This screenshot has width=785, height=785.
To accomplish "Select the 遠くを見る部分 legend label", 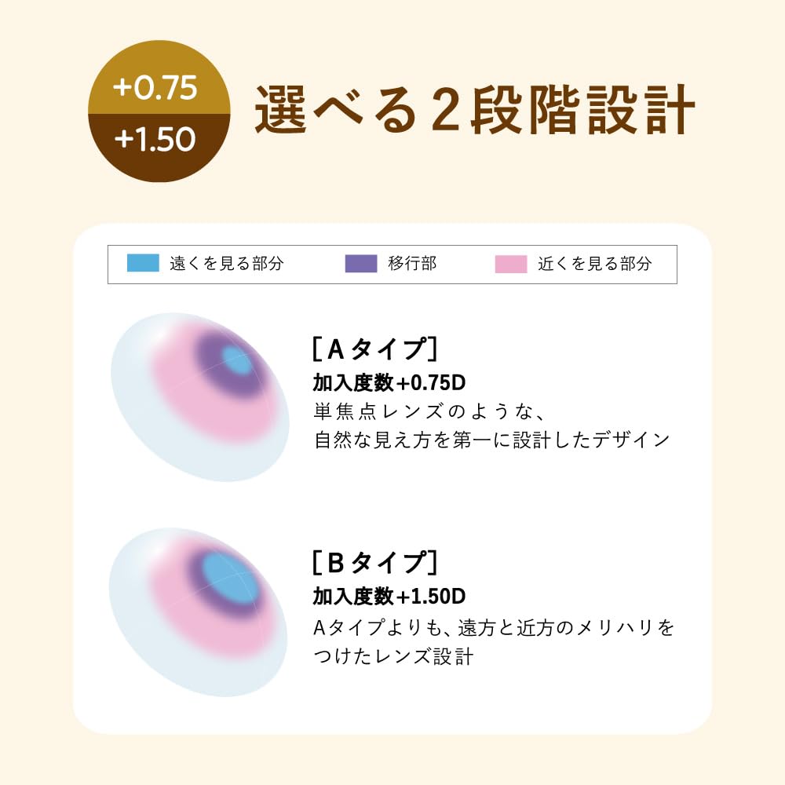I will point(226,264).
